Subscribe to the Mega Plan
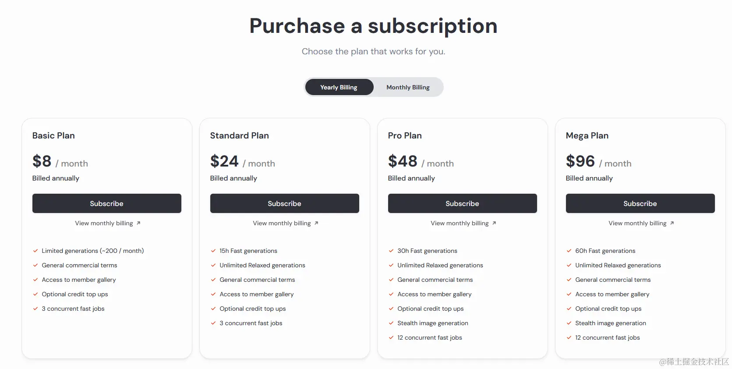 tap(640, 203)
